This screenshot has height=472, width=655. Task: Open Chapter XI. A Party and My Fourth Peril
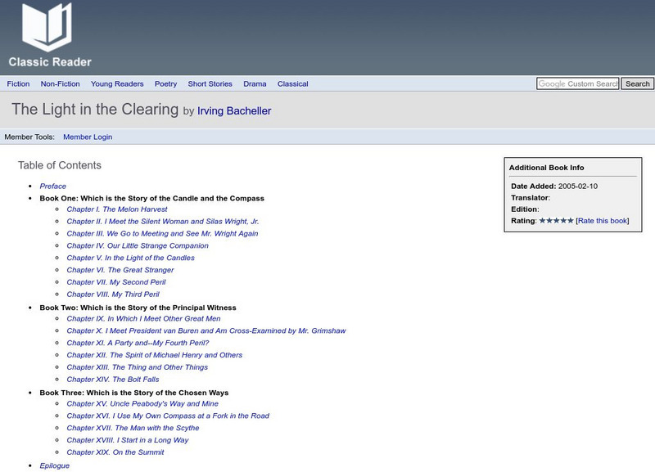(138, 343)
